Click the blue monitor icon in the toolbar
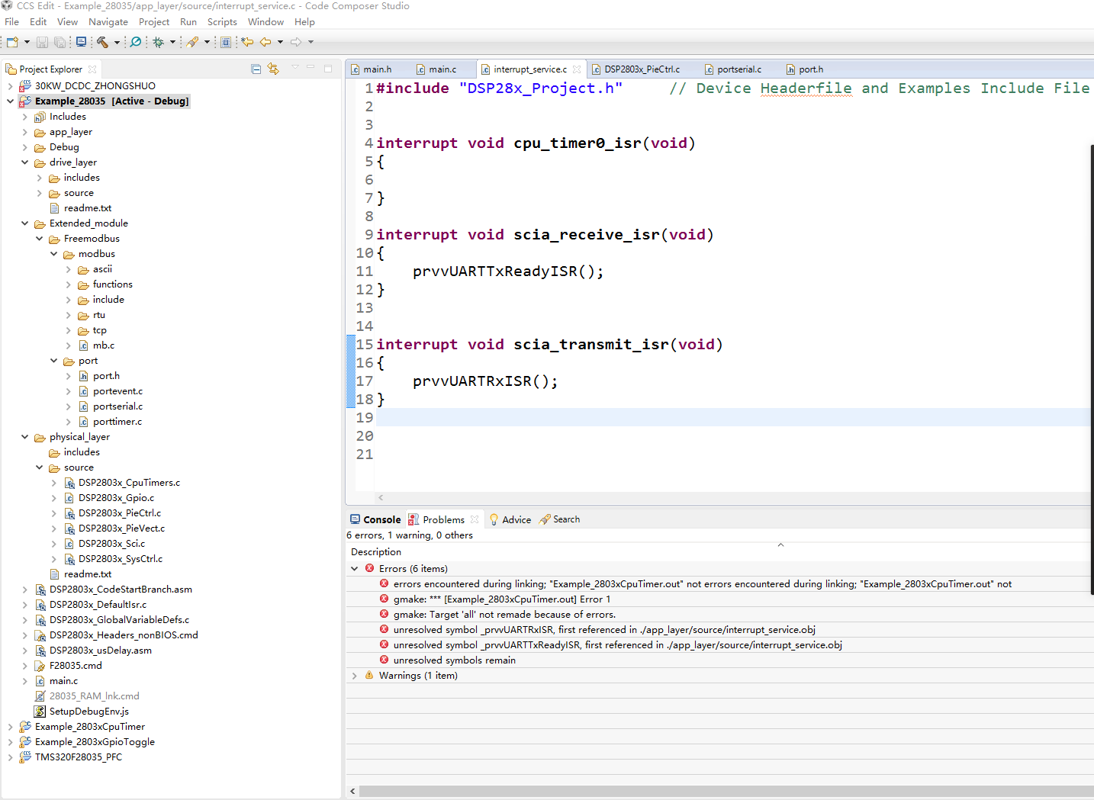The image size is (1094, 800). coord(81,42)
